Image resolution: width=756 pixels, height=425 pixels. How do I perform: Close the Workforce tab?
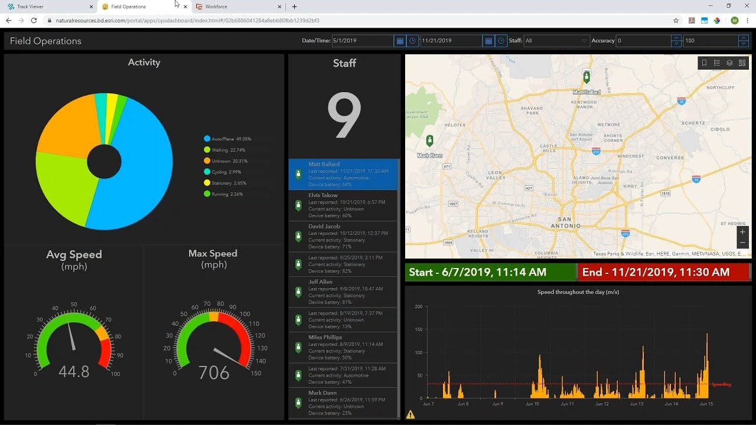[x=279, y=6]
